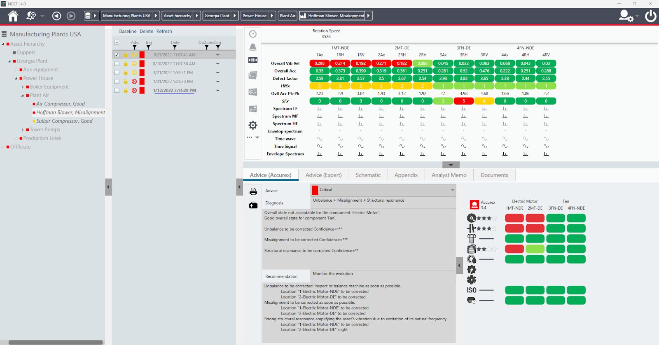The width and height of the screenshot is (659, 345).
Task: Collapse the Georgia Plant tree node
Action: 9,61
